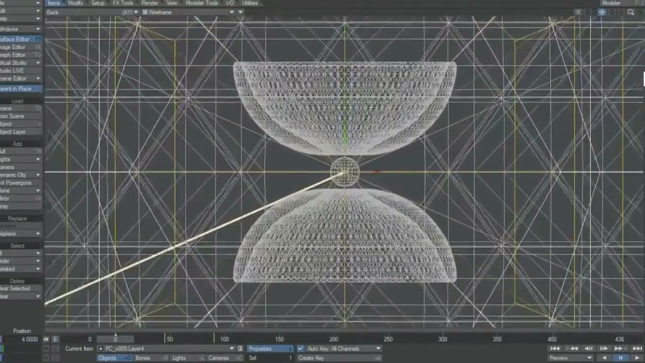This screenshot has height=363, width=645.
Task: Click the Object Layer load button
Action: (20, 132)
